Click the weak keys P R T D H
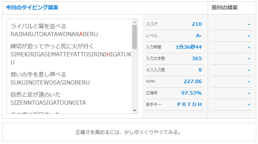 point(189,104)
